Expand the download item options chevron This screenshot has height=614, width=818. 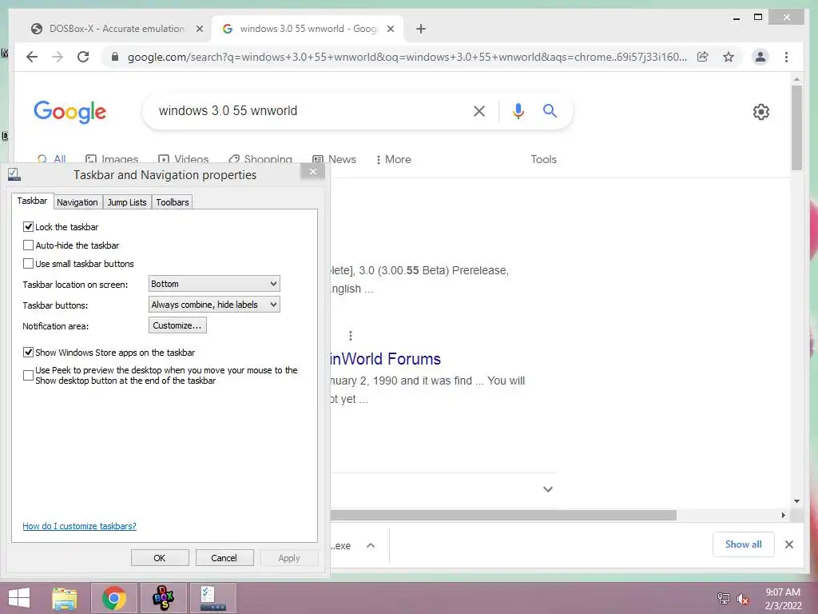tap(371, 545)
